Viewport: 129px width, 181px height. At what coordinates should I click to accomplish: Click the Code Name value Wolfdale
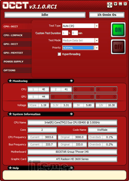click(x=102, y=130)
